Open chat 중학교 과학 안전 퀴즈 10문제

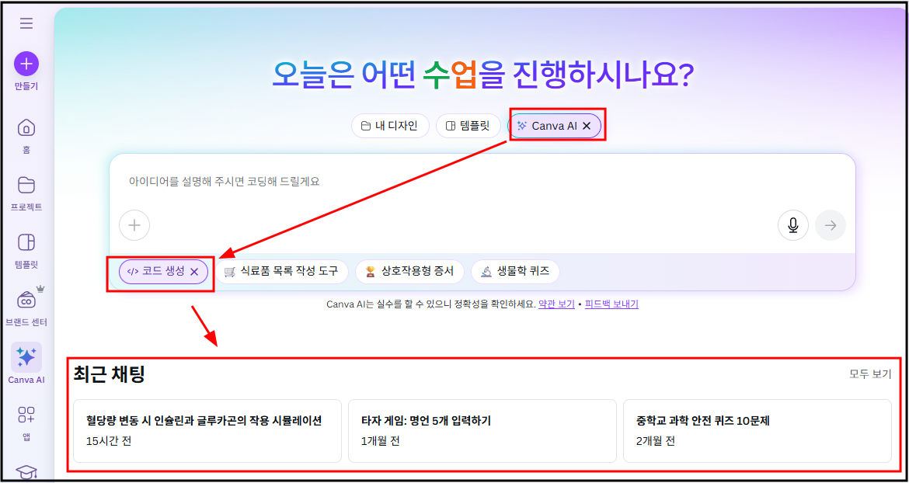(757, 430)
